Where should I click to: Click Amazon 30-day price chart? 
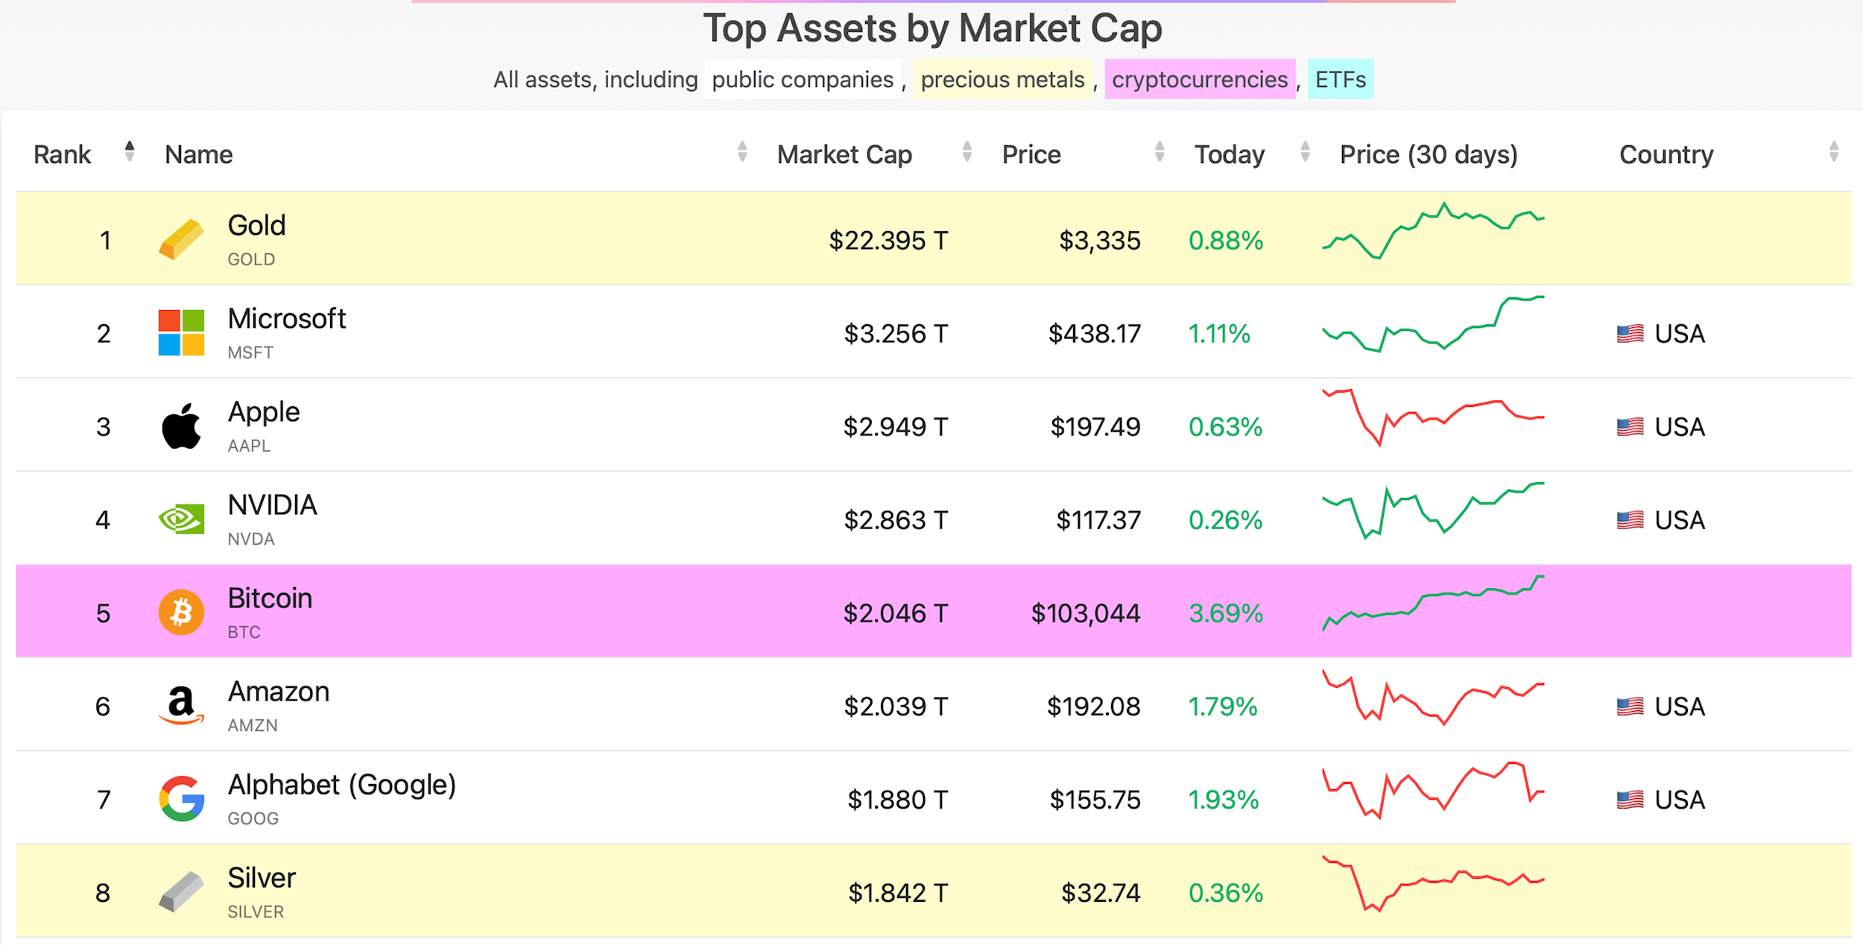click(1433, 698)
